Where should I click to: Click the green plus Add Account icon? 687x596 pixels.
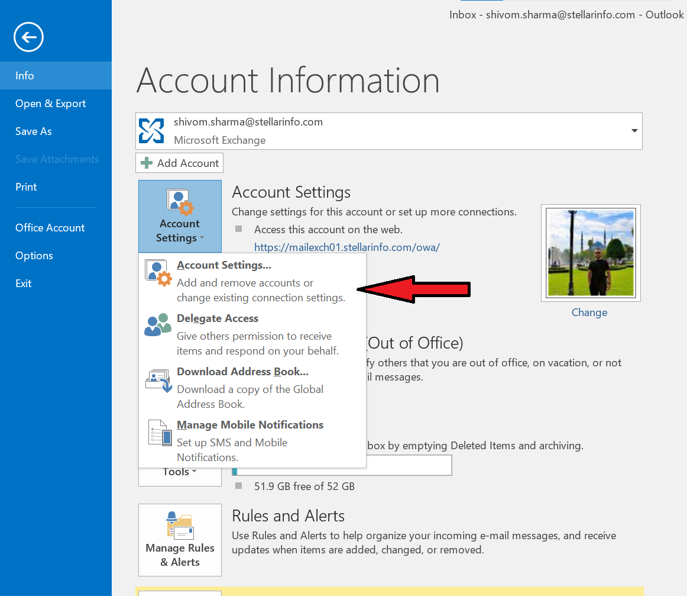(x=145, y=163)
